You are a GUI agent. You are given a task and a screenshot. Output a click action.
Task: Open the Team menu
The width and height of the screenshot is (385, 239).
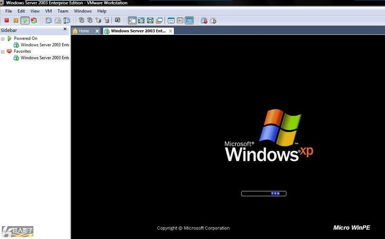click(63, 11)
